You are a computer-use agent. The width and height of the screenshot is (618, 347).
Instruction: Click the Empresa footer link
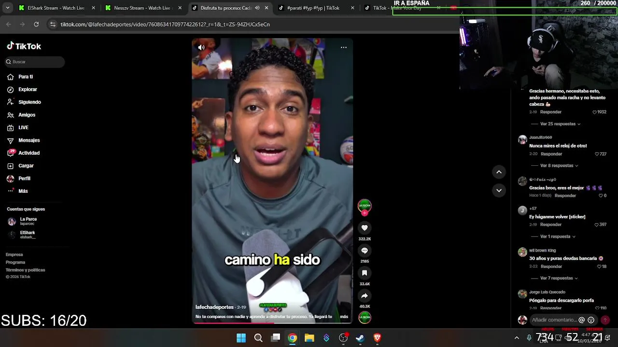(14, 254)
